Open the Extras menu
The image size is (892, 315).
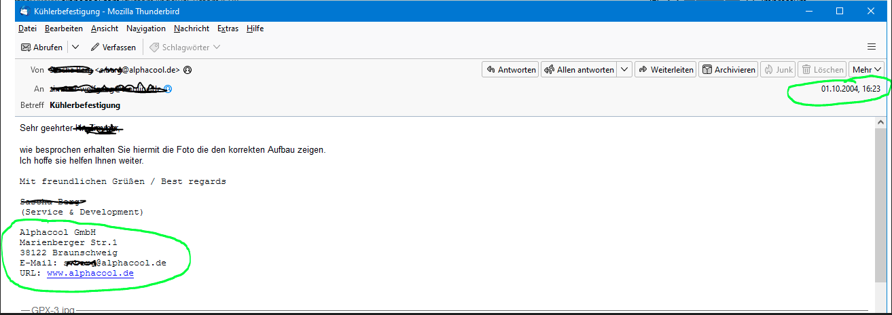228,29
